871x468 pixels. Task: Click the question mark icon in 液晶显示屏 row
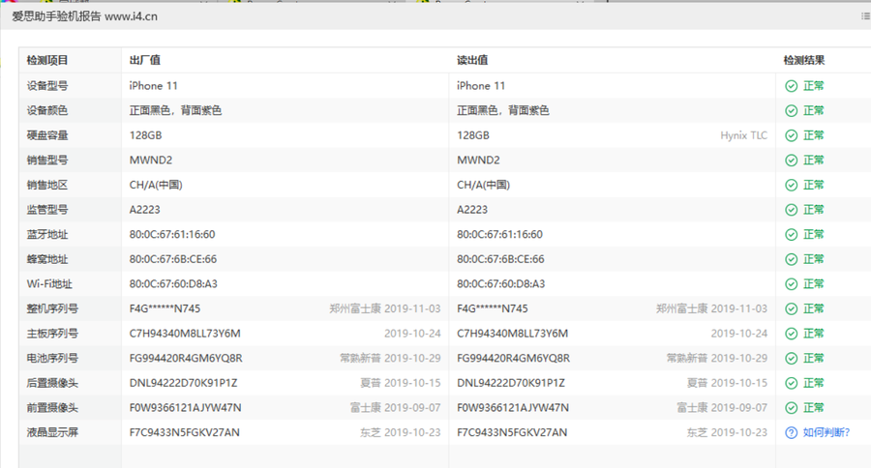[x=791, y=432]
